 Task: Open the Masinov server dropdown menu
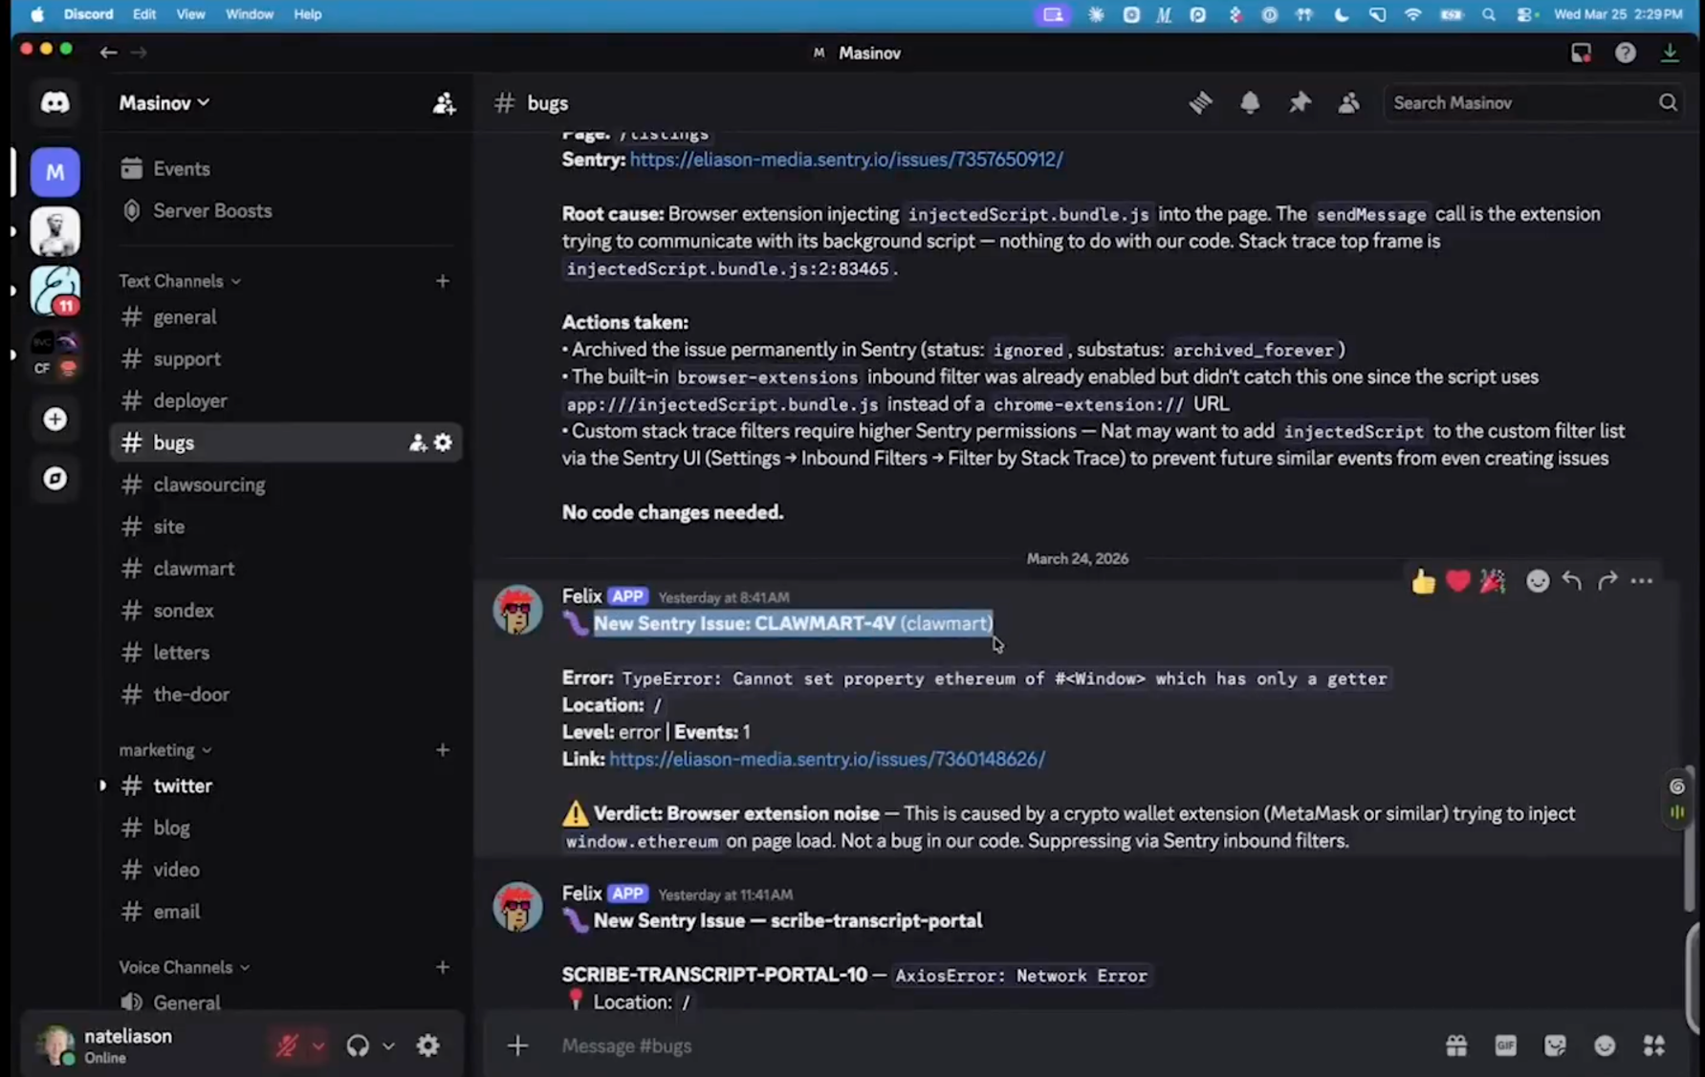[x=164, y=103]
